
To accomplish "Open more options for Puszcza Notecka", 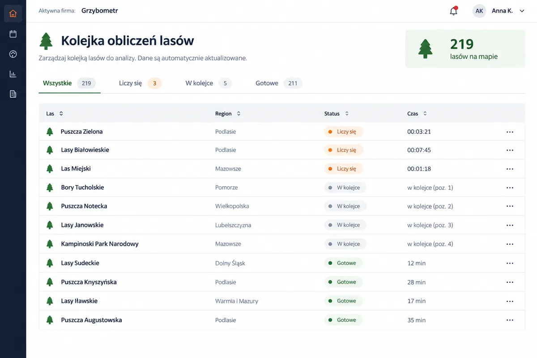I will [x=510, y=206].
